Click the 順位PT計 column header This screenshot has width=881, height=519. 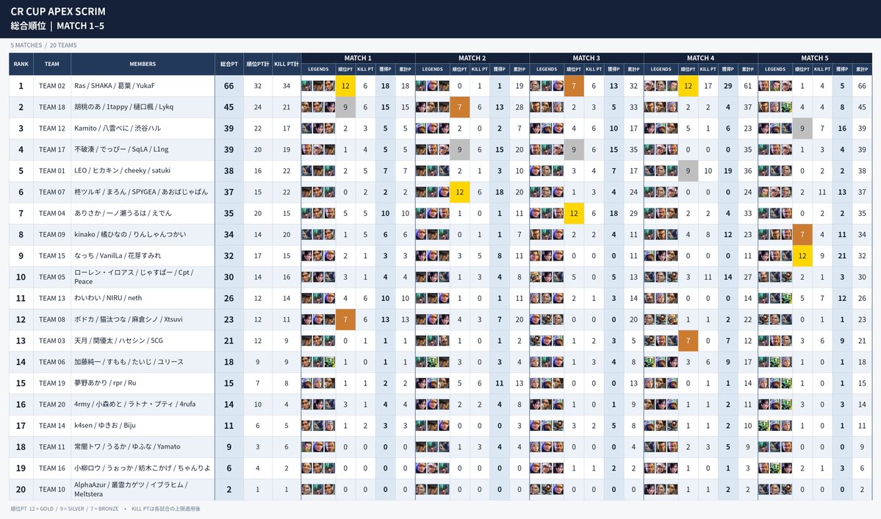coord(258,64)
